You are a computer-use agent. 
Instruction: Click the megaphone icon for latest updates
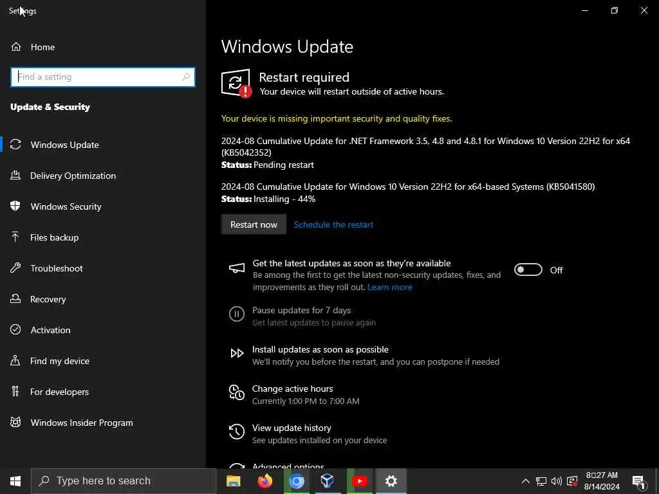237,268
